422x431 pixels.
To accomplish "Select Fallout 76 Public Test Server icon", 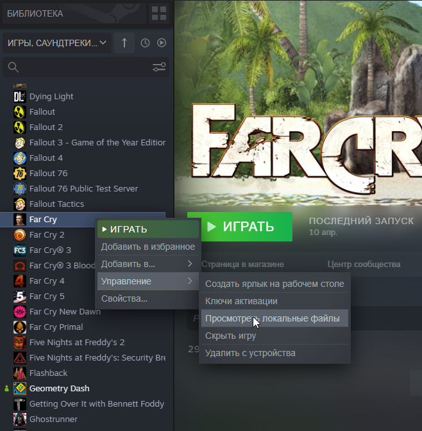I will [x=20, y=189].
